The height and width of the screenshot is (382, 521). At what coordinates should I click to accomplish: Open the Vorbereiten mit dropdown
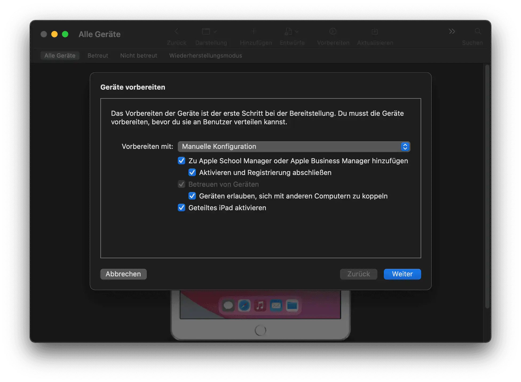pyautogui.click(x=294, y=146)
